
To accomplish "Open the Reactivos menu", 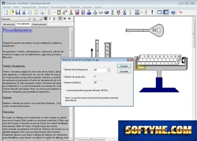I will tap(44, 7).
